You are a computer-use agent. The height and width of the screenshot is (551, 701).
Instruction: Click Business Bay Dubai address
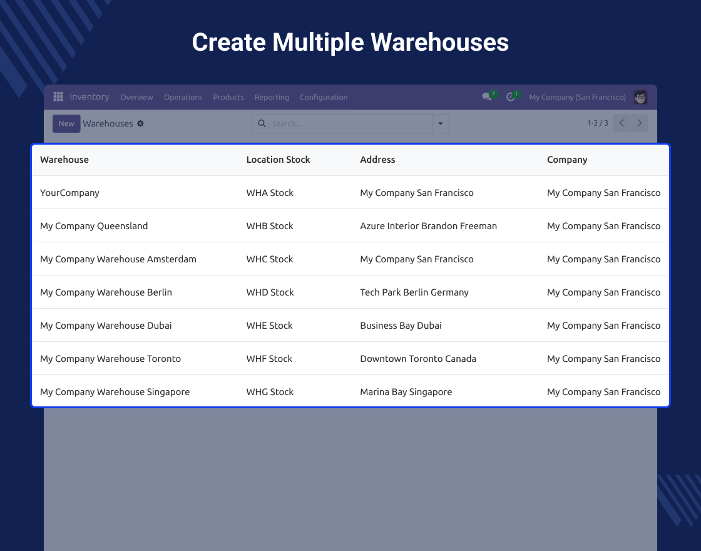click(401, 325)
